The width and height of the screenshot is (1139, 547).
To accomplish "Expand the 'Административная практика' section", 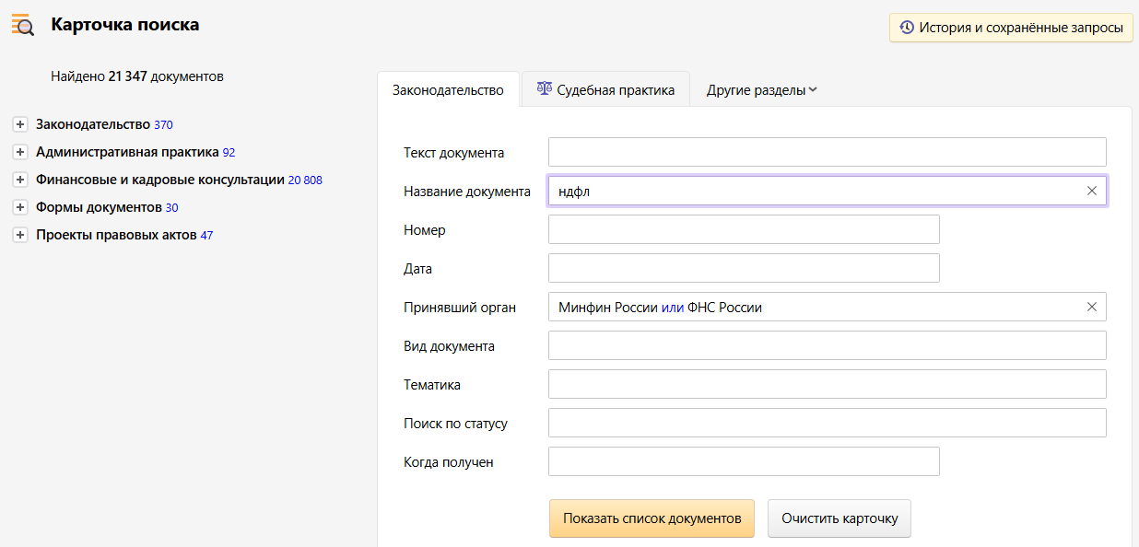I will pos(20,152).
